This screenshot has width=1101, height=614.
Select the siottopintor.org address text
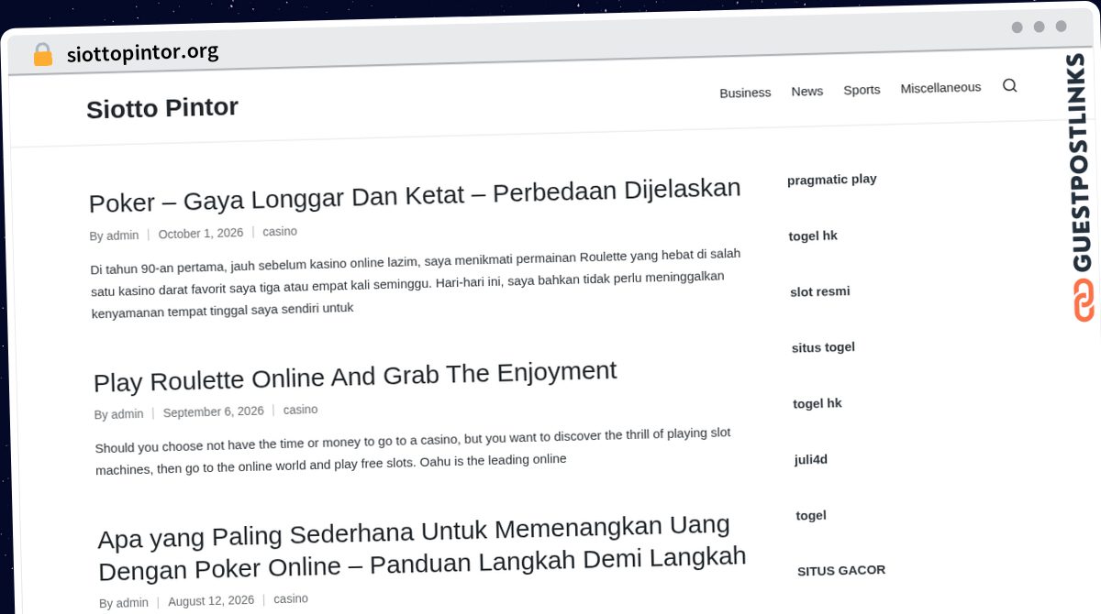pyautogui.click(x=142, y=52)
